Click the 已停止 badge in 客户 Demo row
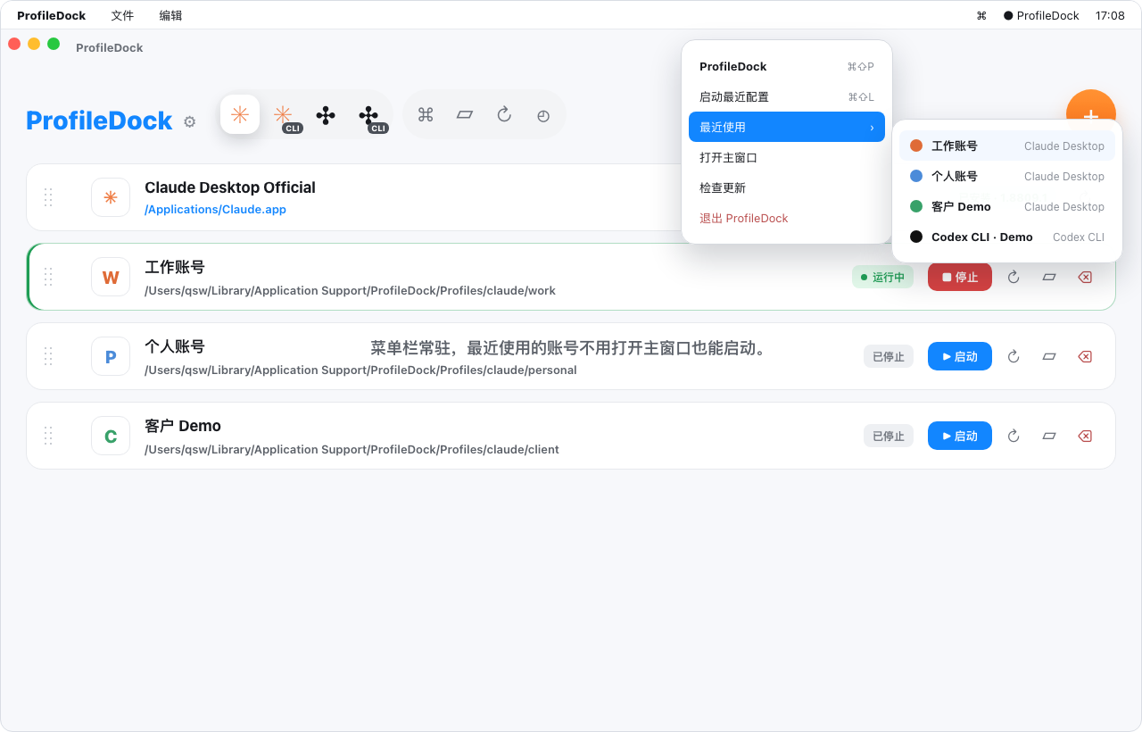 (889, 436)
